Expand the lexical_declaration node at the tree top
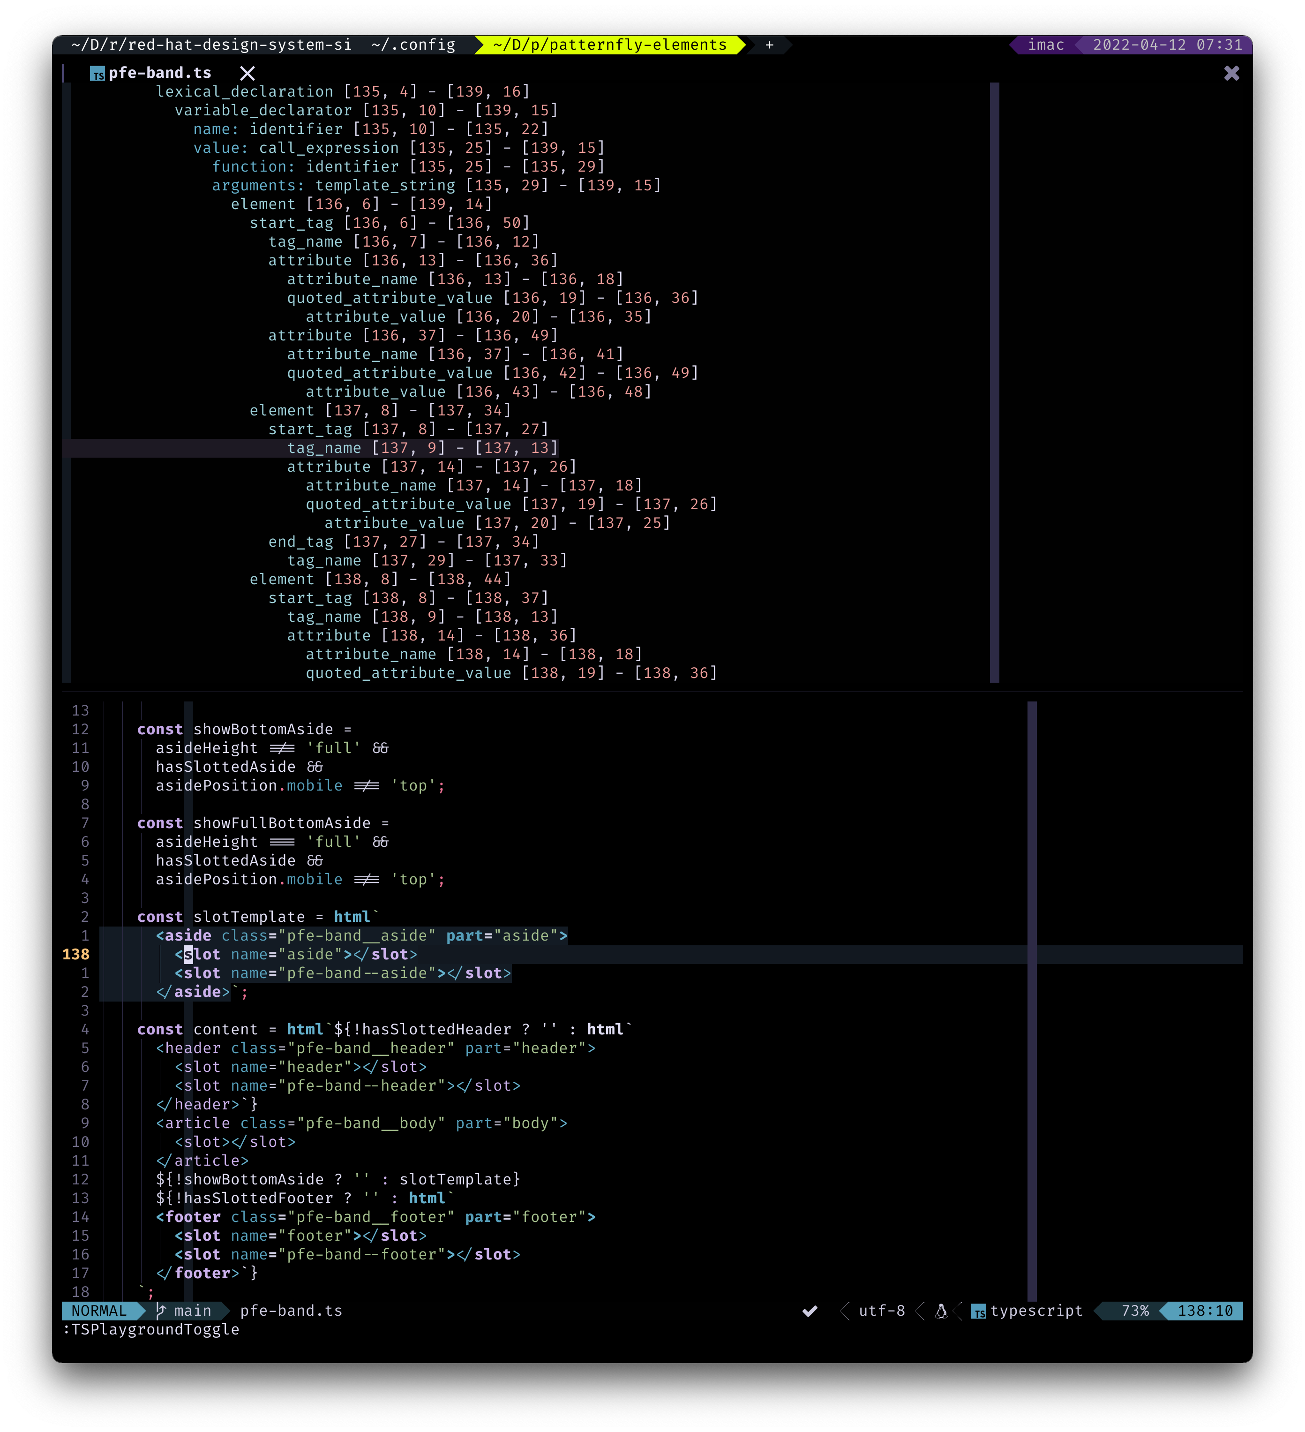The image size is (1305, 1432). 245,91
